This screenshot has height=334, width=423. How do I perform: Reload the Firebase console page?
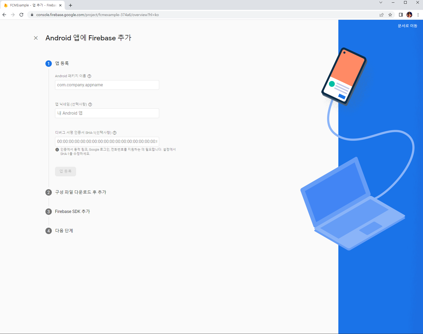pos(21,15)
